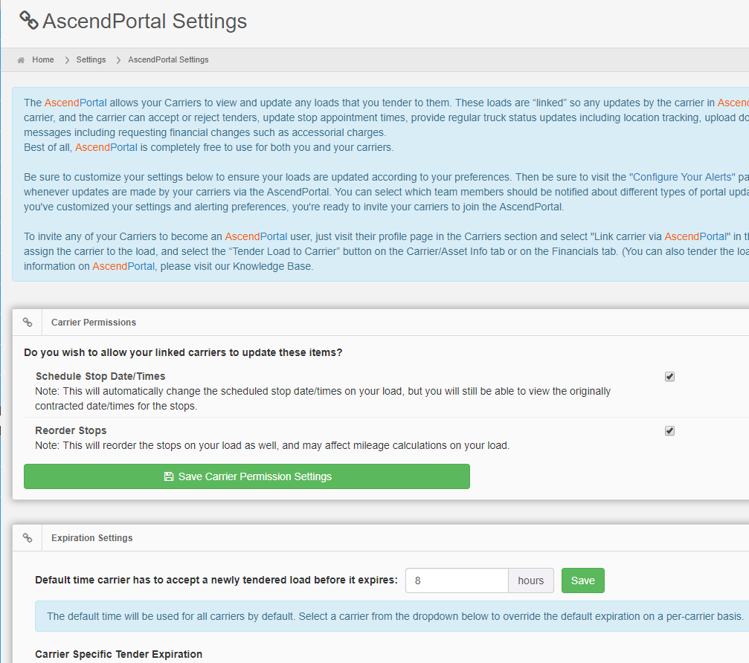Click the link icon beside AscendPortal Settings title

click(28, 21)
